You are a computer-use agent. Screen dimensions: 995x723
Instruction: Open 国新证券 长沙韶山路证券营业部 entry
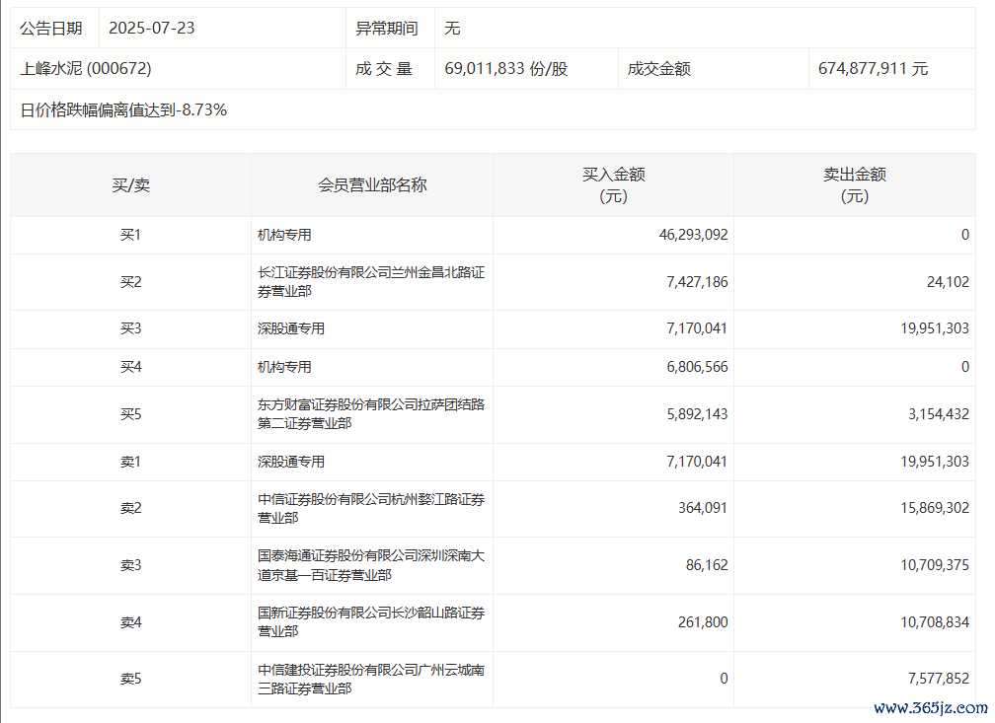(x=371, y=622)
